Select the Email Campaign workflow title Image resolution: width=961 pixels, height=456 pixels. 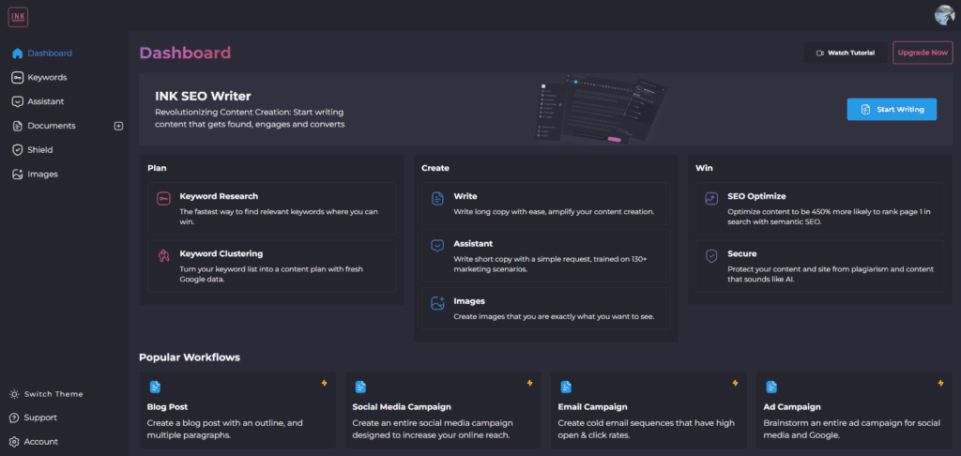click(x=593, y=407)
